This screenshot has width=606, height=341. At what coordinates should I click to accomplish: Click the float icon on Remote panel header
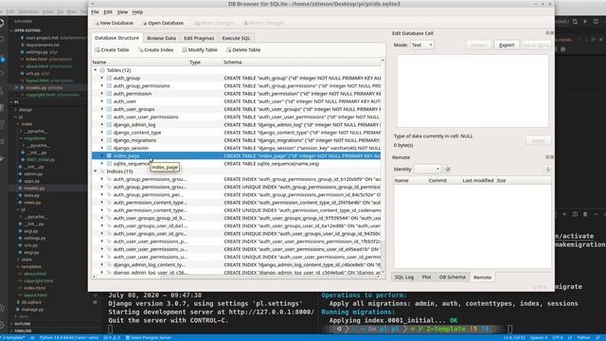tap(547, 157)
